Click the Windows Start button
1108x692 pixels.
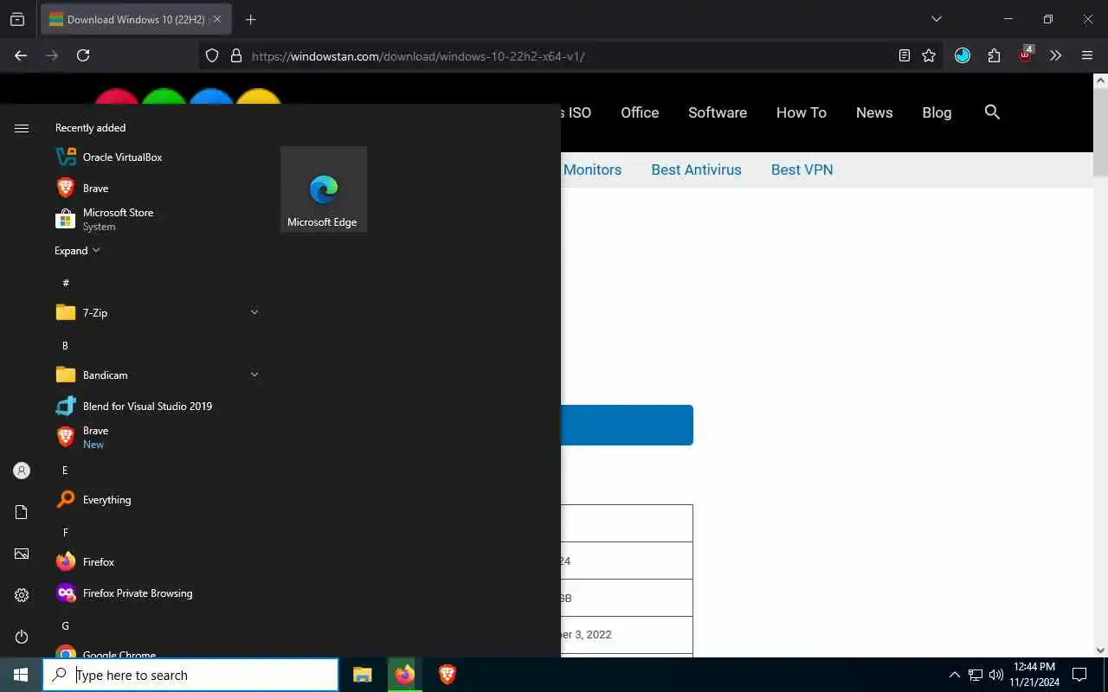(21, 675)
